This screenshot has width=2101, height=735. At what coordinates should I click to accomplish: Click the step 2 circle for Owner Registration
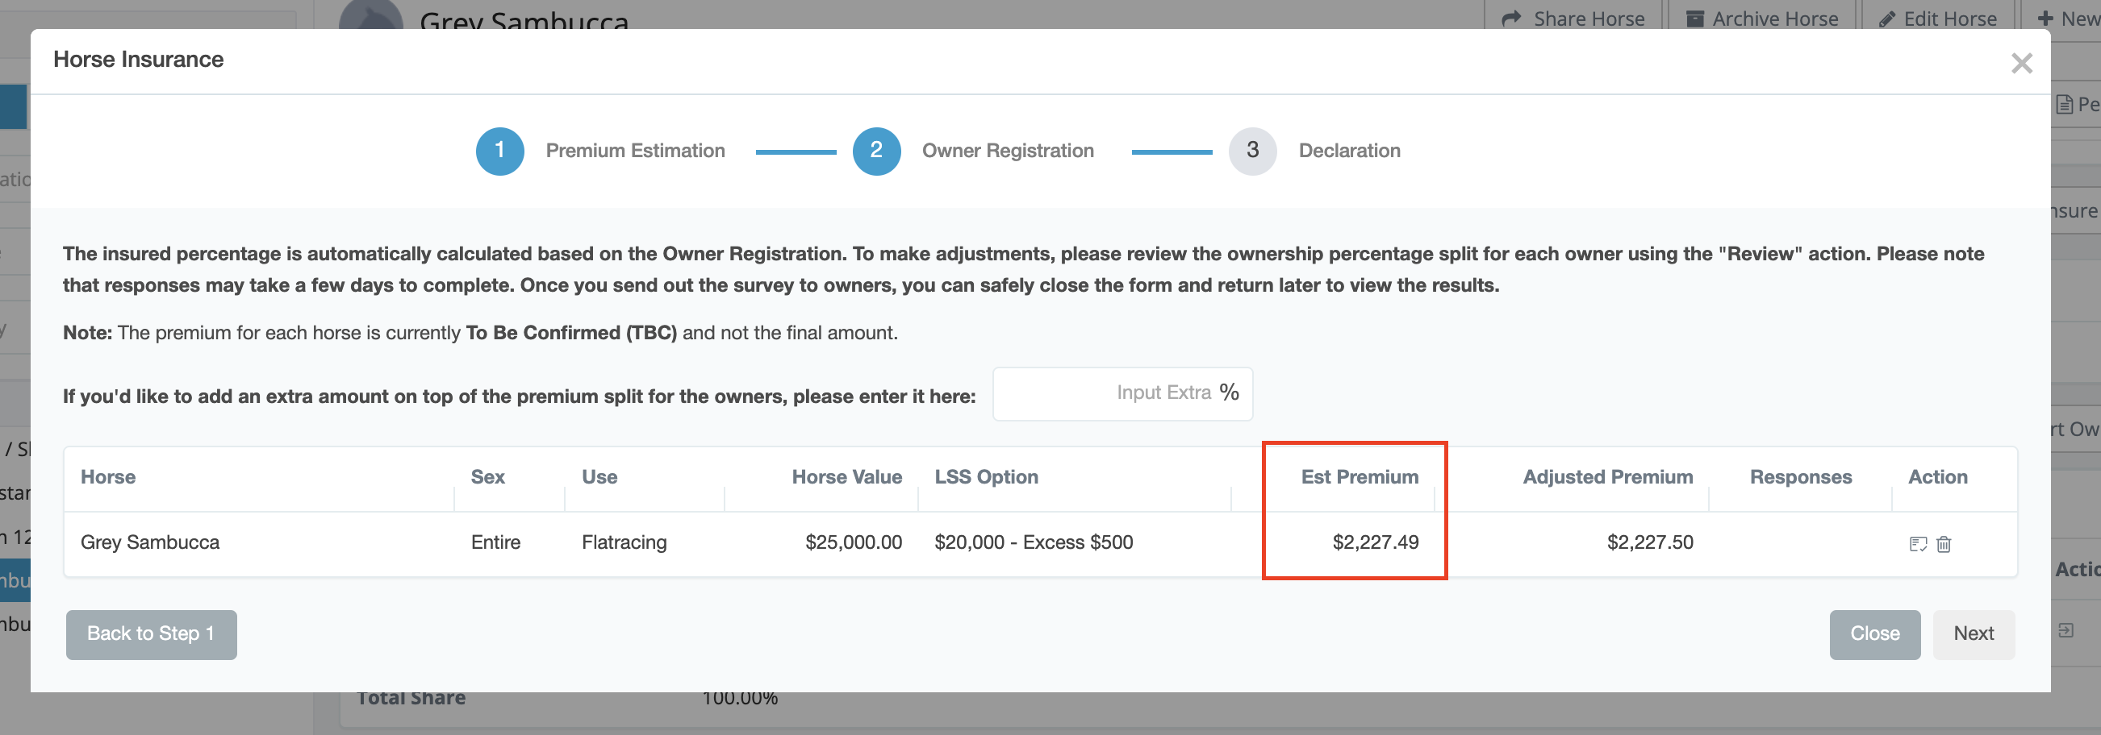point(876,151)
